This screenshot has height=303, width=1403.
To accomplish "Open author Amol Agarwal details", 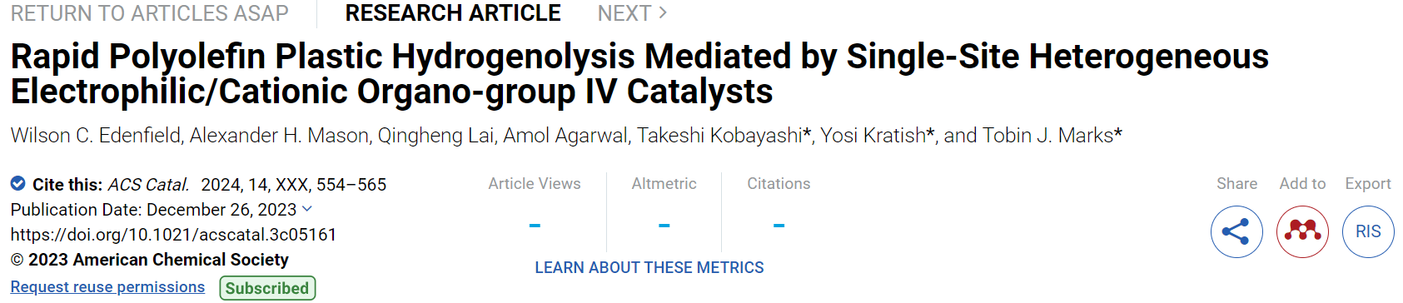I will pyautogui.click(x=565, y=136).
